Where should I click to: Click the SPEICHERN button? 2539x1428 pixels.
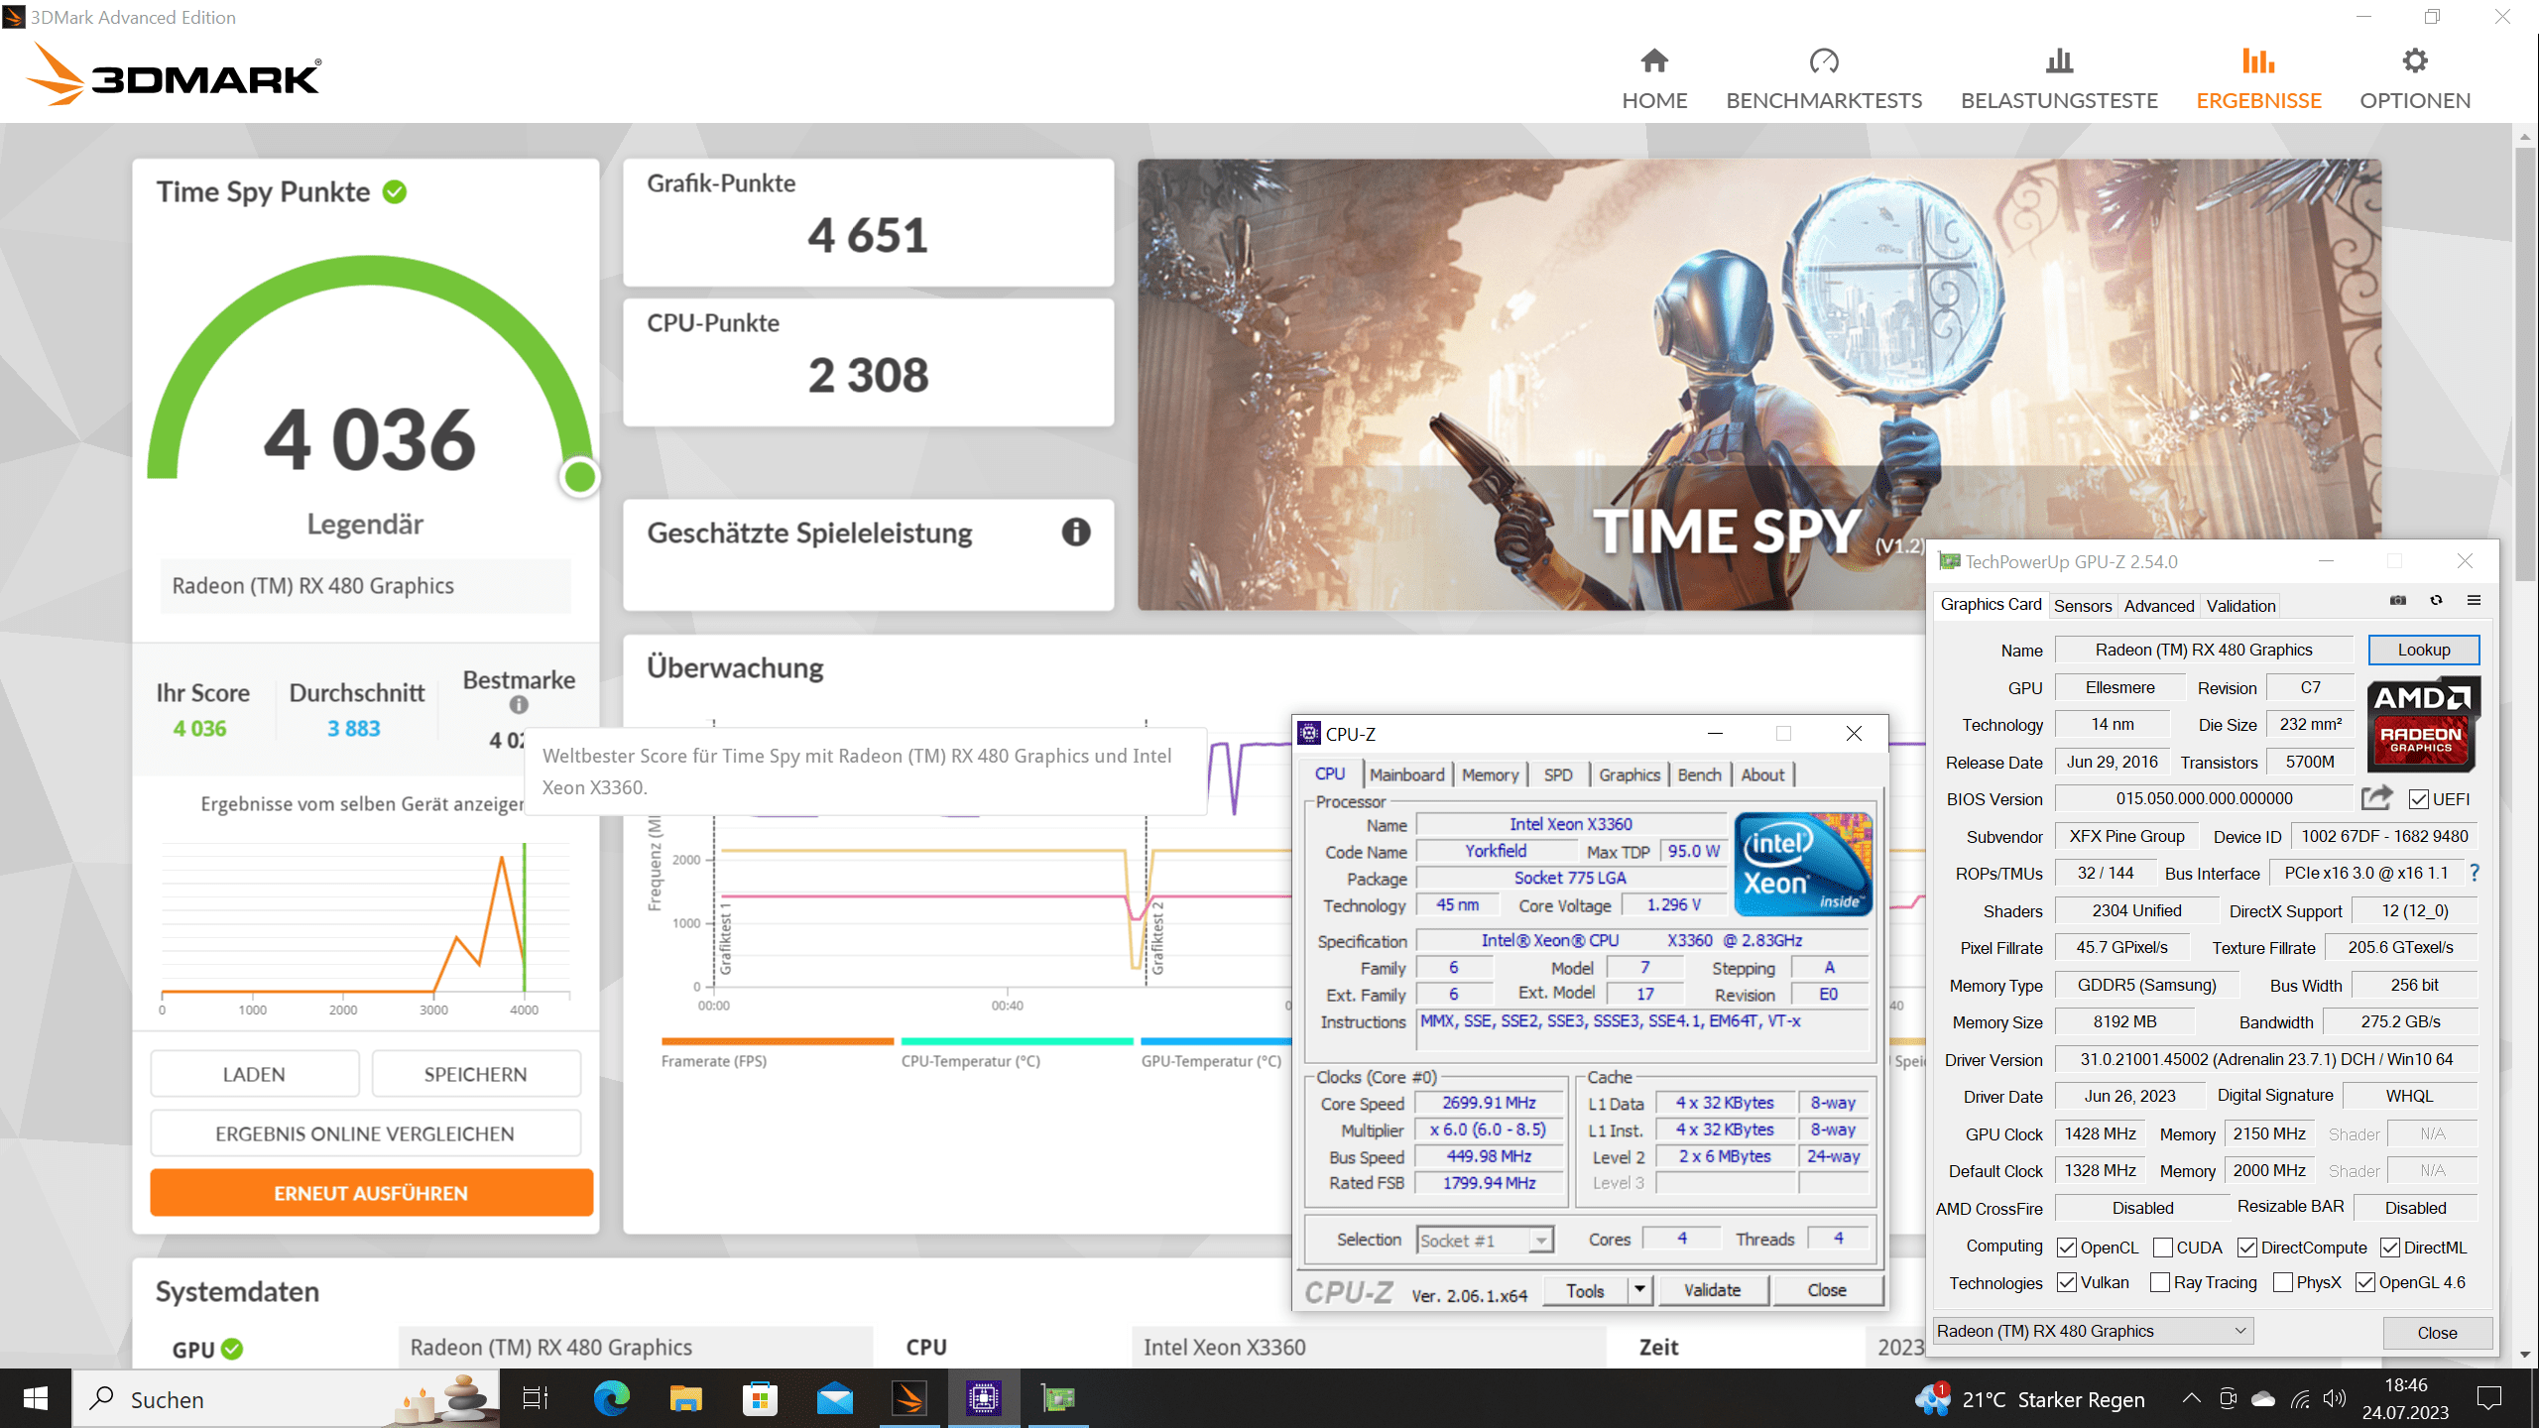[475, 1074]
